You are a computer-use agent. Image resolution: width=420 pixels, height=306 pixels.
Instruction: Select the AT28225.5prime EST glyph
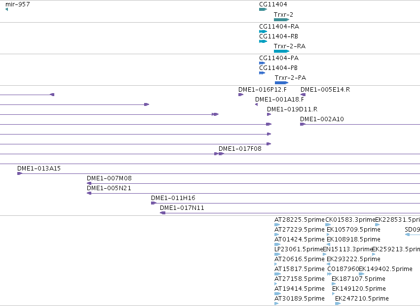pos(277,225)
